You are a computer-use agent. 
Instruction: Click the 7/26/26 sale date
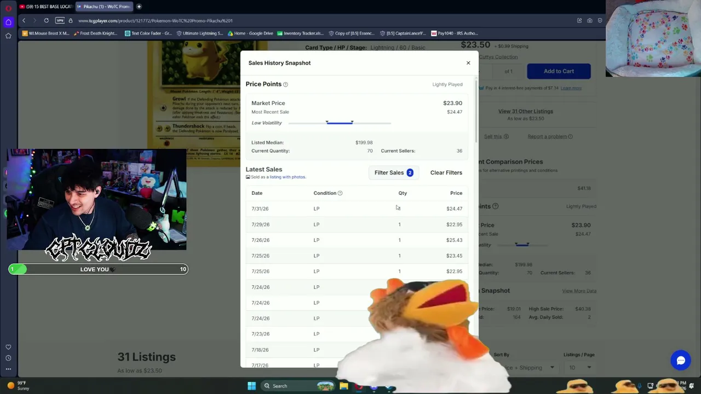(x=261, y=240)
